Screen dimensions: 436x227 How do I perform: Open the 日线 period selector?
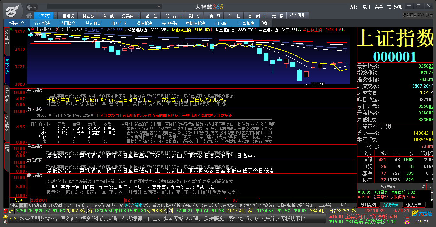coord(17,200)
